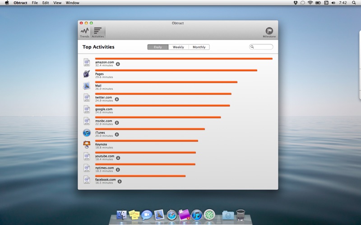Click the Milestone flag icon

point(269,31)
